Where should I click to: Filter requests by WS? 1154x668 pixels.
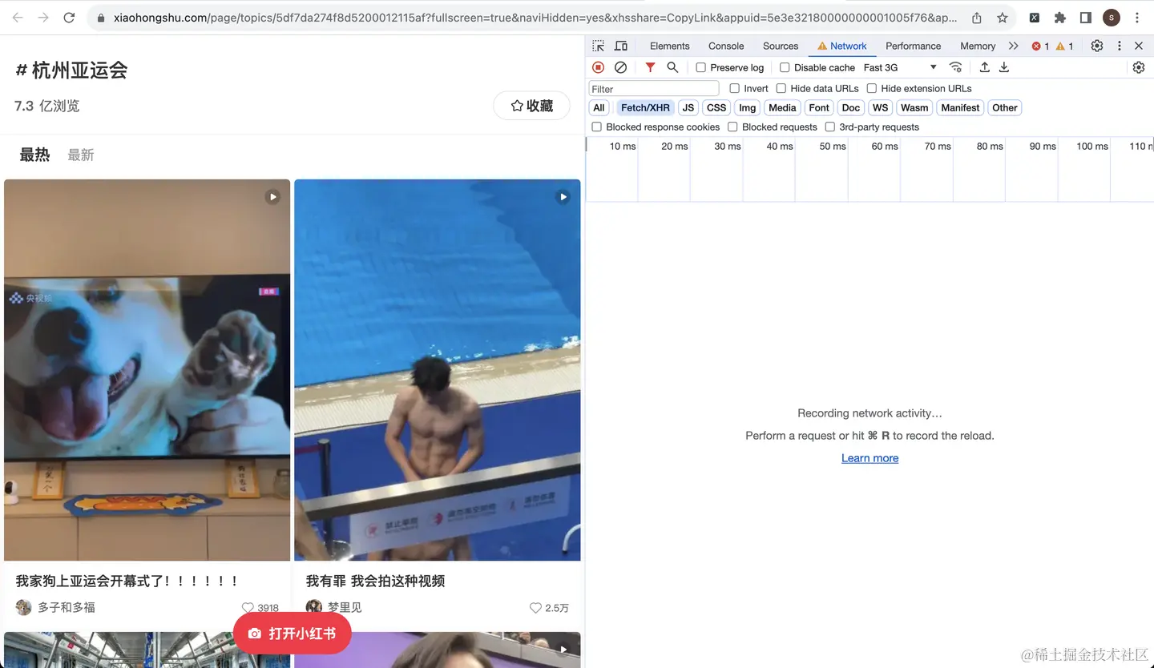click(x=881, y=107)
